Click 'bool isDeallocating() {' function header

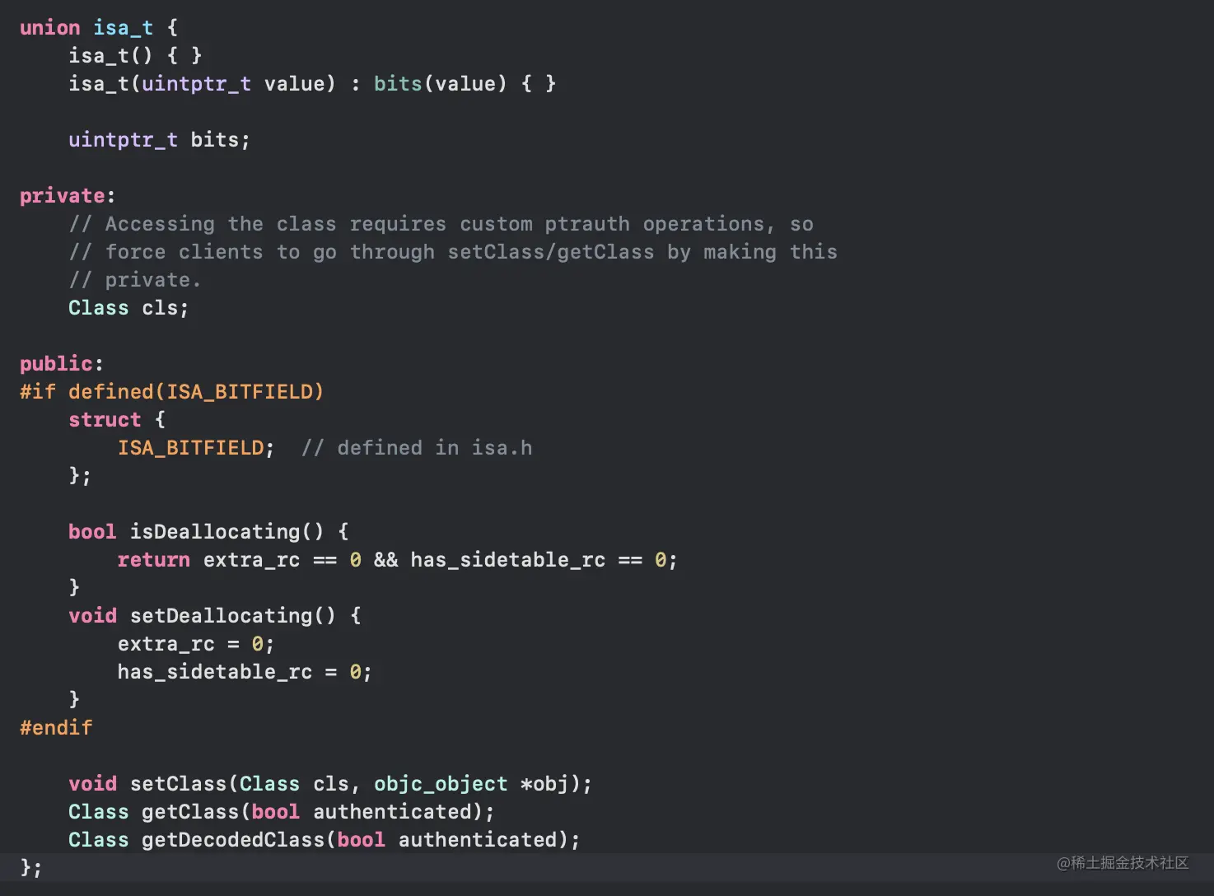(x=208, y=532)
